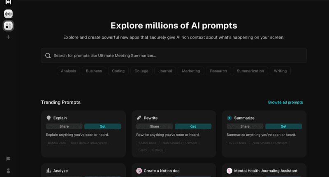Open the flag feedback icon

pyautogui.click(x=8, y=159)
